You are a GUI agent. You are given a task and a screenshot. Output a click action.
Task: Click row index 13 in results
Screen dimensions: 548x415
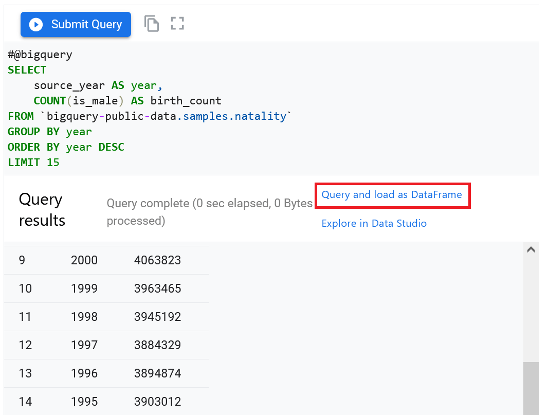tap(25, 373)
